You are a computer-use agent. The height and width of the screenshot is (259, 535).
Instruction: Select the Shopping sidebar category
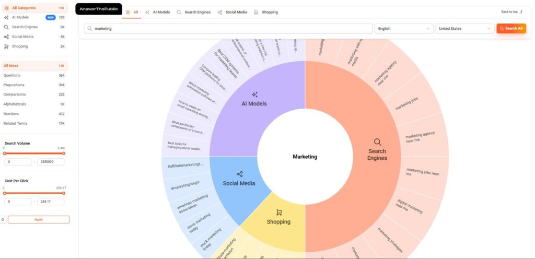(x=34, y=46)
